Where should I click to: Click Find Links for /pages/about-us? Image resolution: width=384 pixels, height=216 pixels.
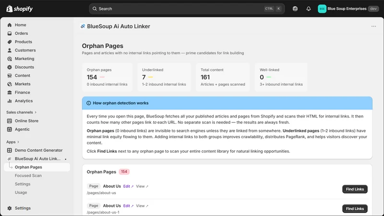point(355,189)
